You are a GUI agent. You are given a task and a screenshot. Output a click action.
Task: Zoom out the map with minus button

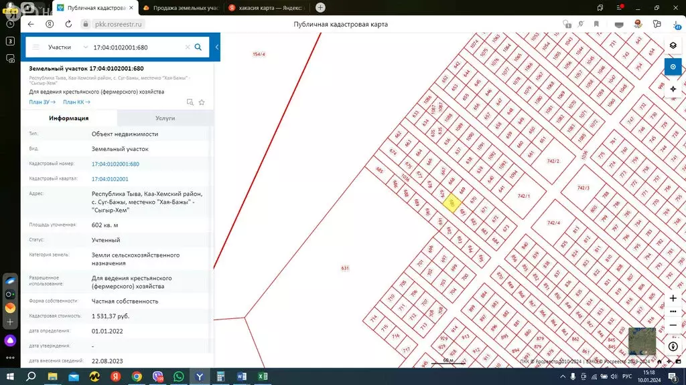coord(673,326)
